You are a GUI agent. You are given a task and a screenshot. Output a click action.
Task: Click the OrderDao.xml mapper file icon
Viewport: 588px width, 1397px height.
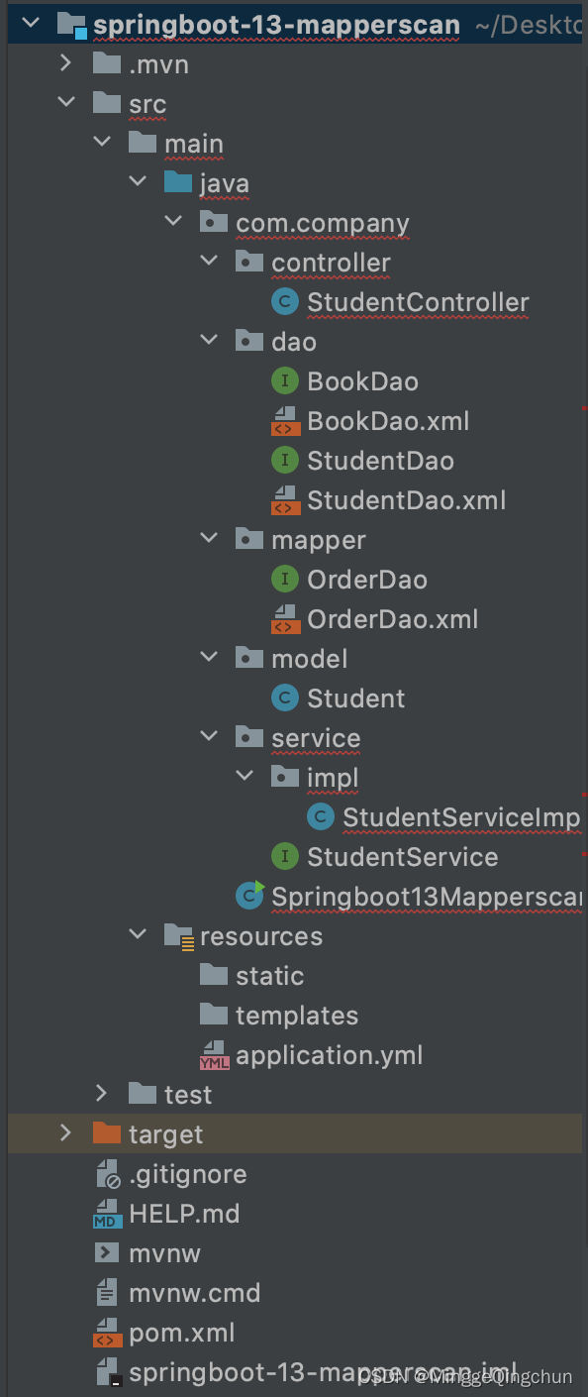tap(285, 618)
